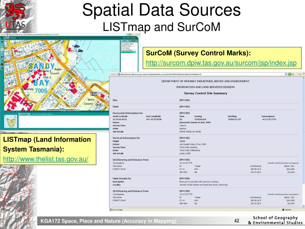Click the SurCoM scrollbar down arrow
The width and height of the screenshot is (305, 229).
click(x=304, y=206)
